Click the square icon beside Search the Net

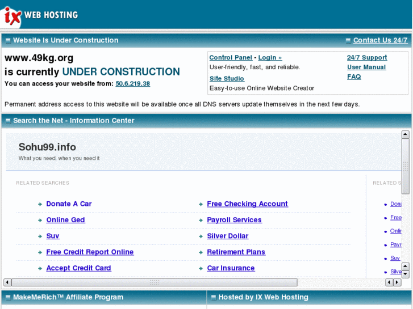click(8, 121)
